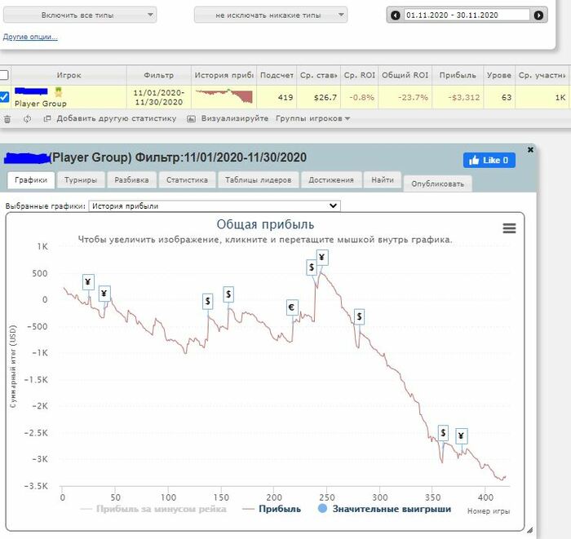Switch to the 'Графики' tab
571x539 pixels.
31,180
